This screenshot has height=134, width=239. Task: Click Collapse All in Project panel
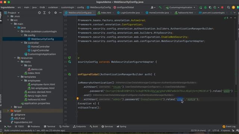coord(49,13)
